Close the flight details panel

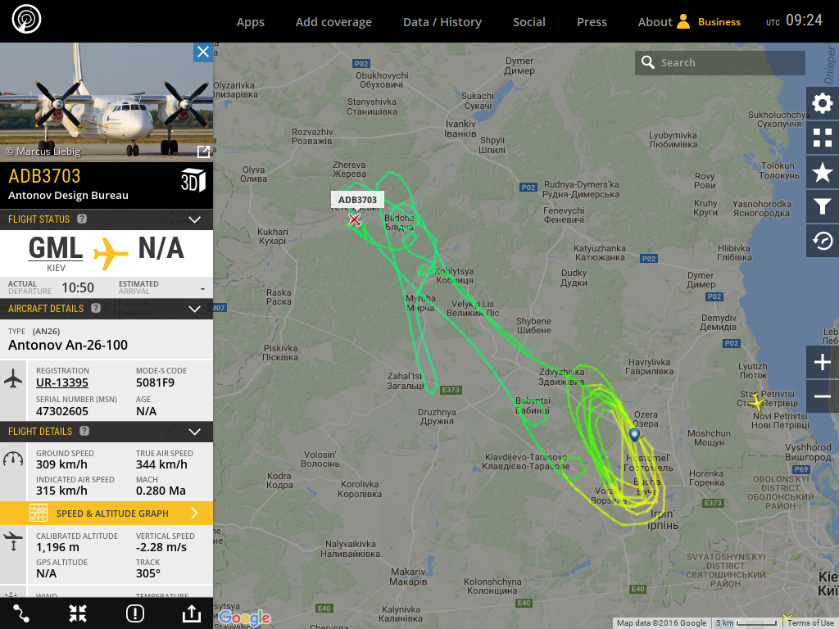coord(203,52)
